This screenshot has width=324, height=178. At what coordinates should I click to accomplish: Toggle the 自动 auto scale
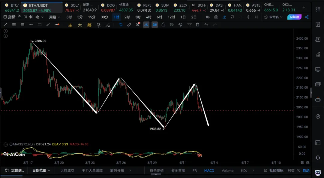(x=306, y=170)
